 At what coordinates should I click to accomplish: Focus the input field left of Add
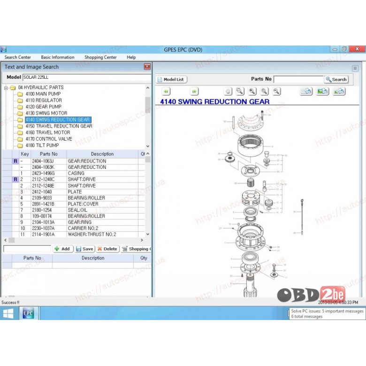point(27,249)
